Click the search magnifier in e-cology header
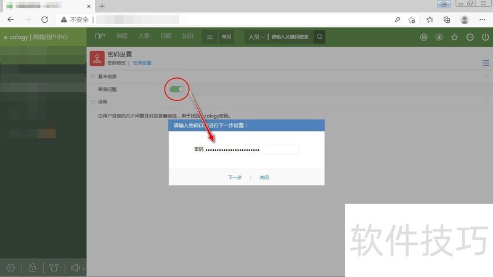 pos(319,37)
